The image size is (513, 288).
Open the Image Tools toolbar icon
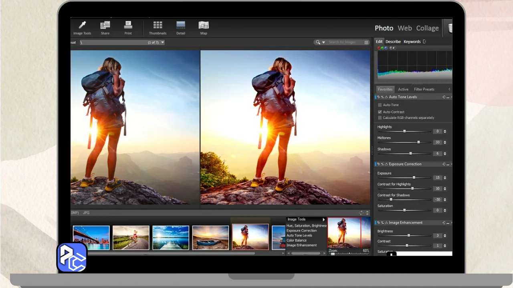pos(82,26)
